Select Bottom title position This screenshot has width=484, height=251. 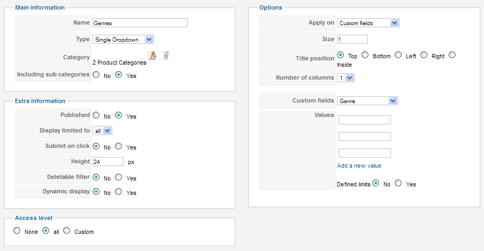(x=365, y=55)
